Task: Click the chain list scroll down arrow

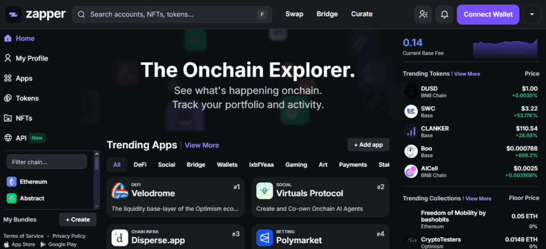Action: (x=97, y=206)
